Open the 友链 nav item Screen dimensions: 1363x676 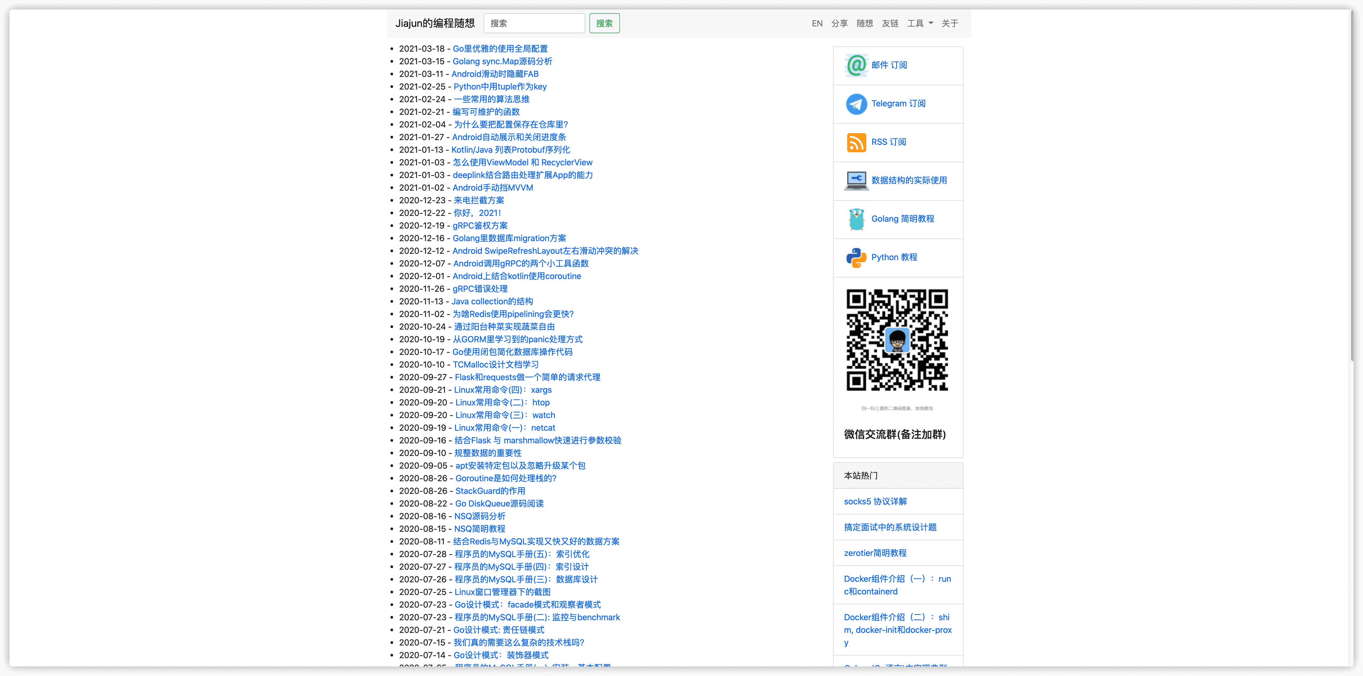coord(890,23)
